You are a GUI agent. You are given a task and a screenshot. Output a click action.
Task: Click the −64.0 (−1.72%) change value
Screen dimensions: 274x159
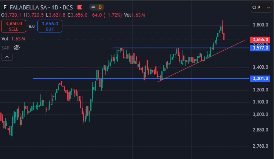coord(105,15)
